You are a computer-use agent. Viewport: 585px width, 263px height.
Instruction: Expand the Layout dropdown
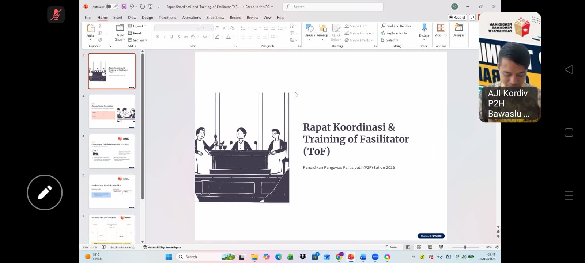pyautogui.click(x=137, y=26)
